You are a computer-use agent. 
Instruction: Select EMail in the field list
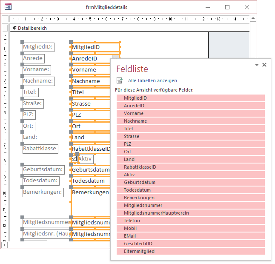click(191, 236)
